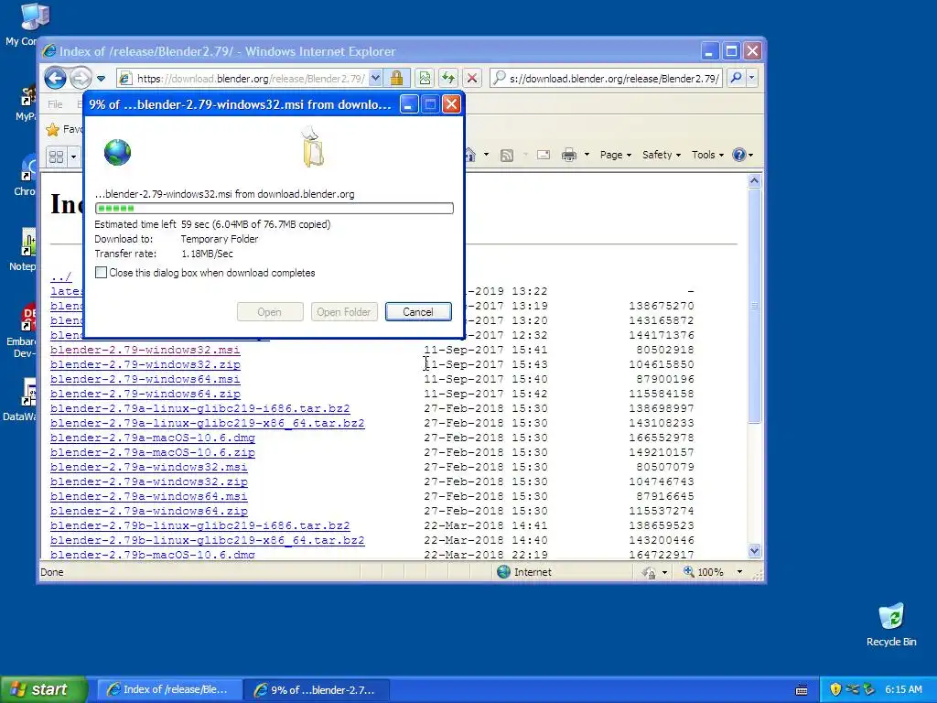Click the Read Mail icon
937x703 pixels.
click(x=544, y=156)
